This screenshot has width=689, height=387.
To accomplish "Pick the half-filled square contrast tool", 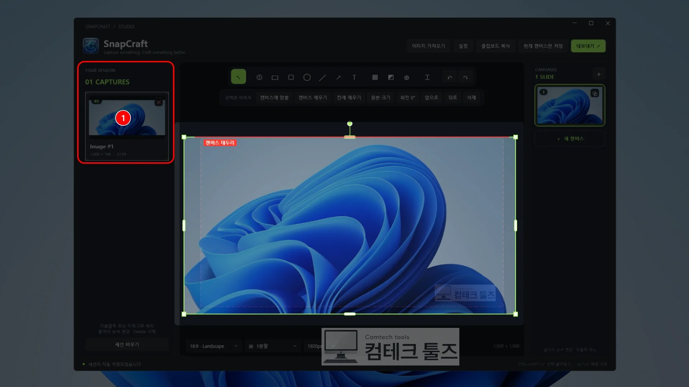I will tap(391, 77).
